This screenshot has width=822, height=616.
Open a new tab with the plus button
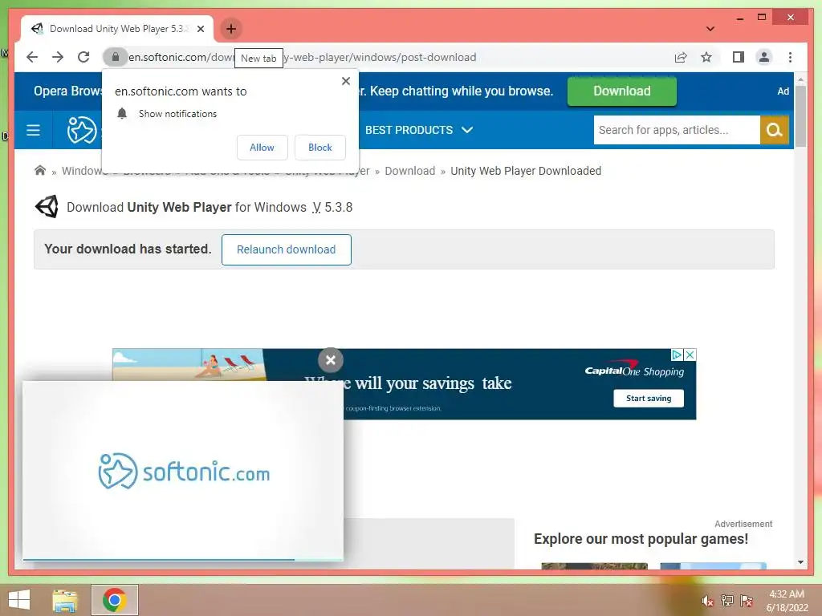[x=231, y=29]
